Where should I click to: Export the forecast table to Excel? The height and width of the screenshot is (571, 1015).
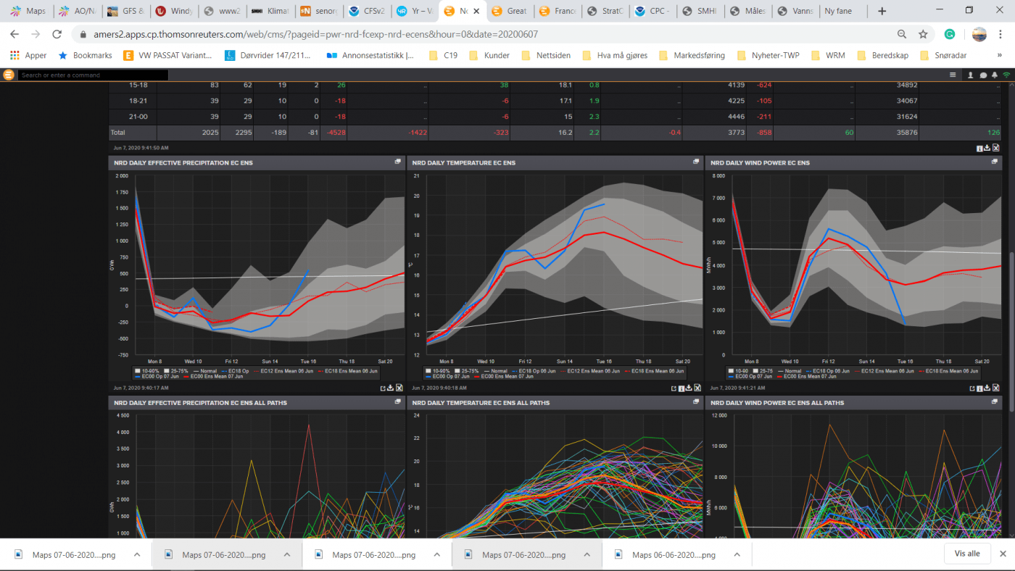[996, 148]
